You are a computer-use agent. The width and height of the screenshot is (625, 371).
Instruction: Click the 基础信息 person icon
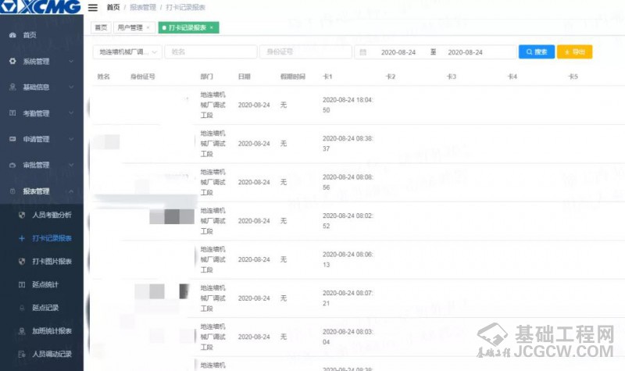(12, 87)
